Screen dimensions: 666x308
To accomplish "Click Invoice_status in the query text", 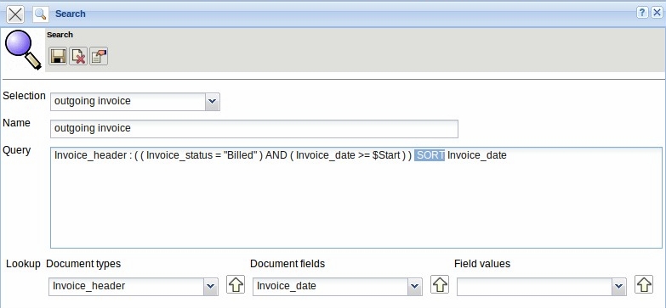I will (180, 155).
